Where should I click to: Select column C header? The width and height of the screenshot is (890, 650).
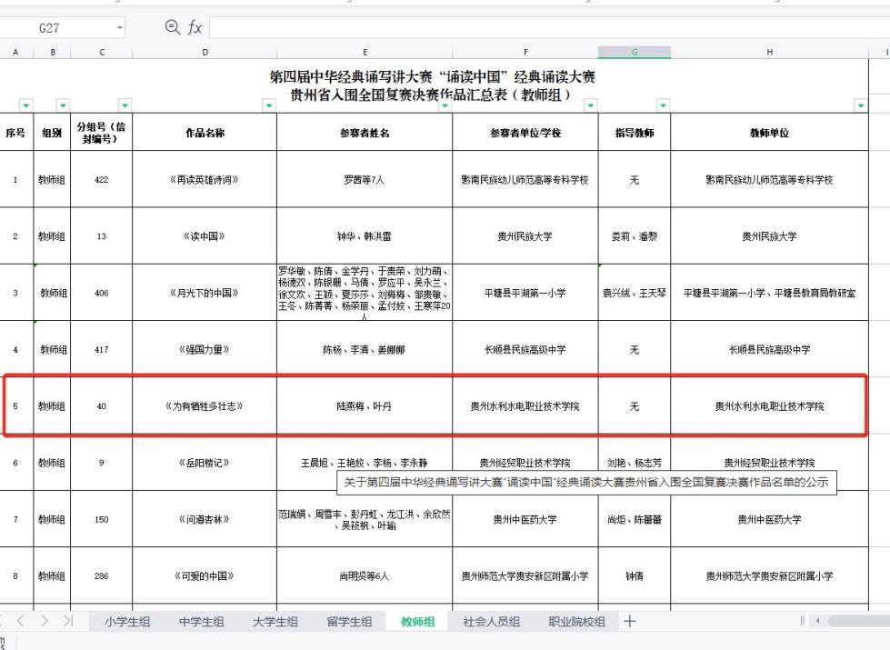(102, 52)
